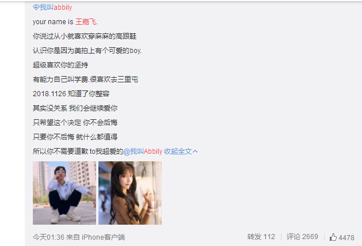Click the 'your name is' text
This screenshot has width=362, height=246.
[53, 22]
